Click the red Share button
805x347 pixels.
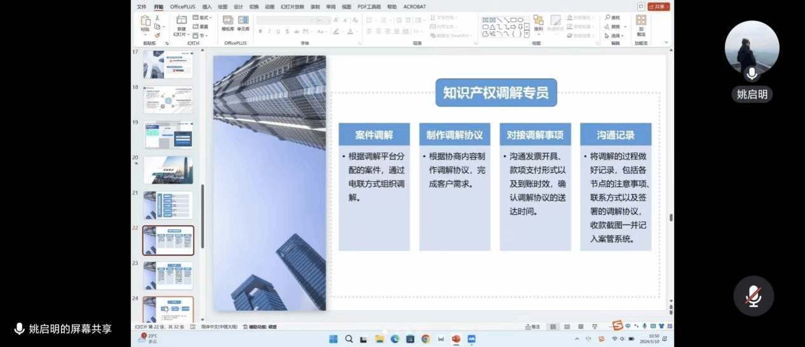pos(659,6)
